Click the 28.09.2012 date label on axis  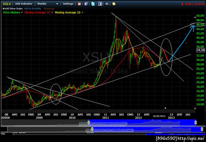[x=159, y=116]
